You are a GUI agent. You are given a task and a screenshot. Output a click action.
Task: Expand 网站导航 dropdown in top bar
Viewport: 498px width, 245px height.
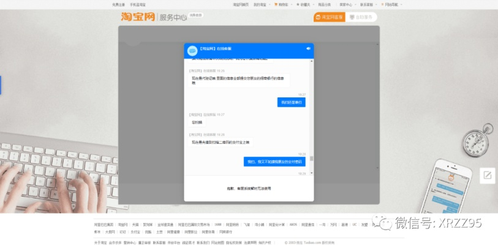point(393,5)
